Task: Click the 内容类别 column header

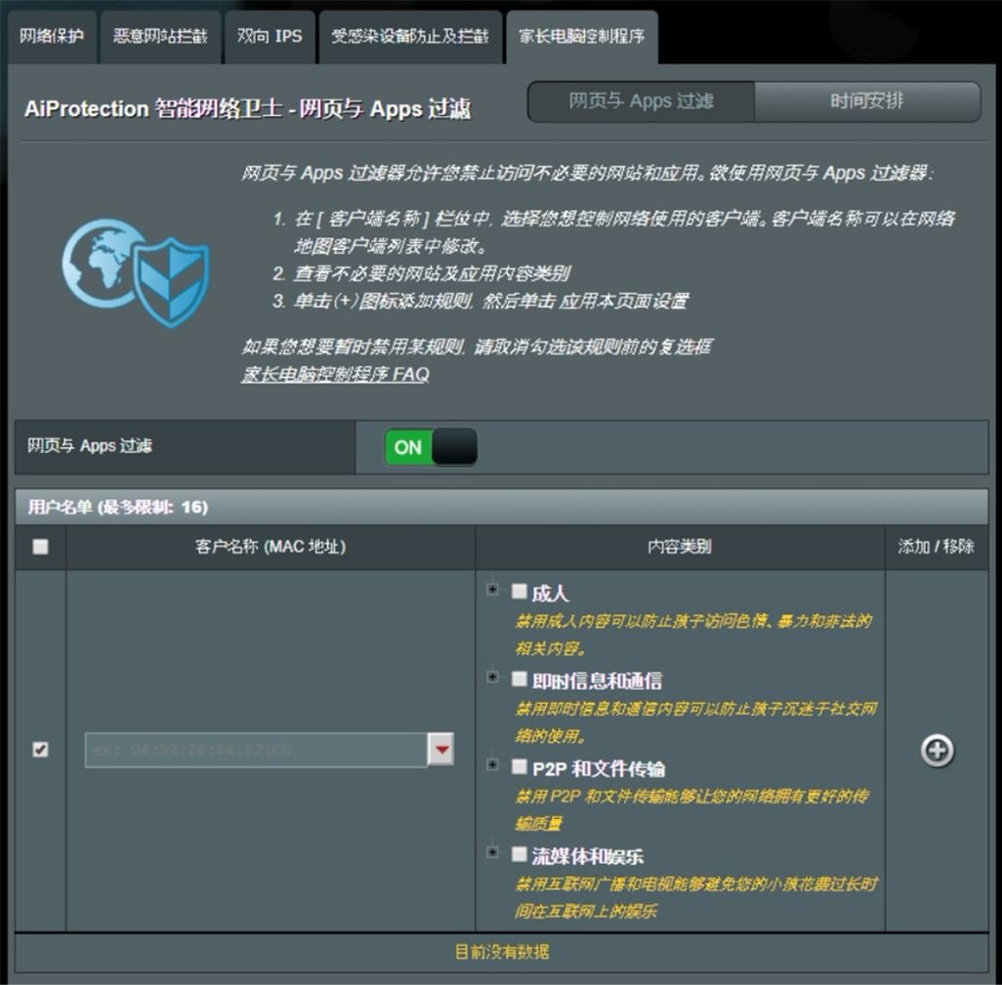Action: click(680, 547)
